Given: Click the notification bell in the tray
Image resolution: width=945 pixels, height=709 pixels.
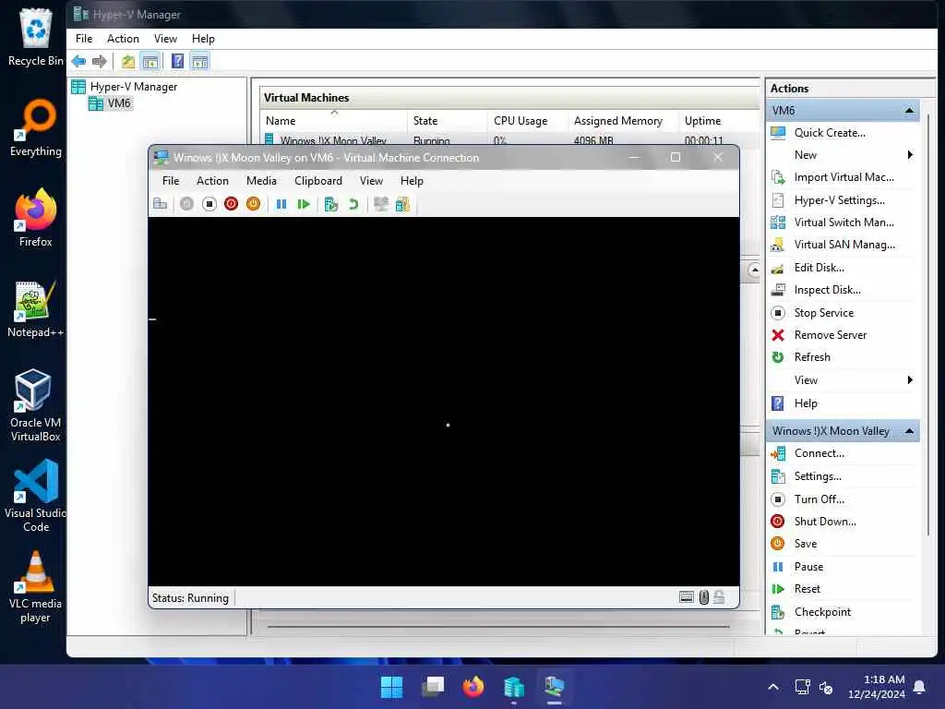Looking at the screenshot, I should 919,687.
